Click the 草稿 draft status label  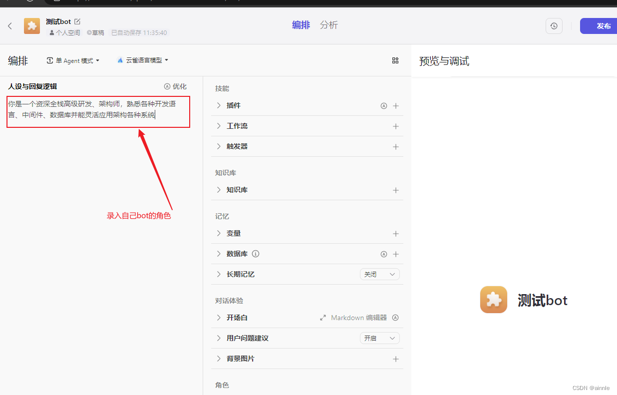[95, 32]
